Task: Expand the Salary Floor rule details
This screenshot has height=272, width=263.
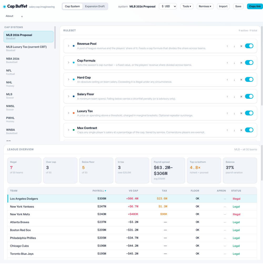Action: click(69, 96)
